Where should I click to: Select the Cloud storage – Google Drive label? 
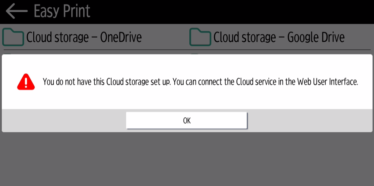tap(279, 37)
